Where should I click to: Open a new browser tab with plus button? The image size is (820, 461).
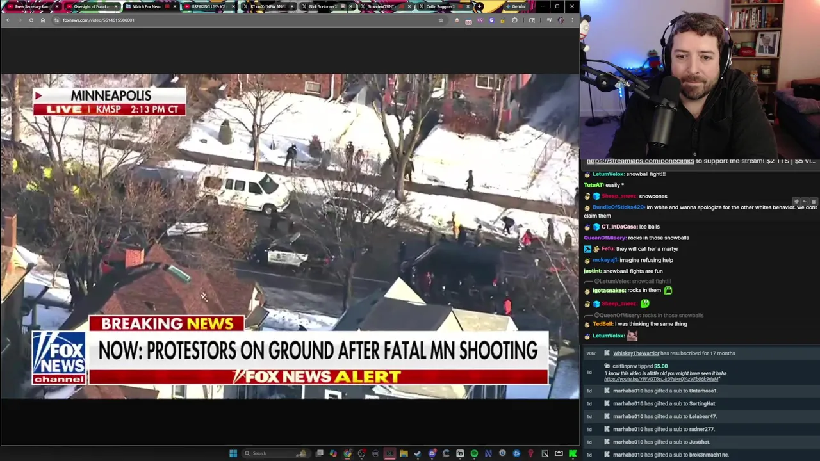click(x=479, y=6)
